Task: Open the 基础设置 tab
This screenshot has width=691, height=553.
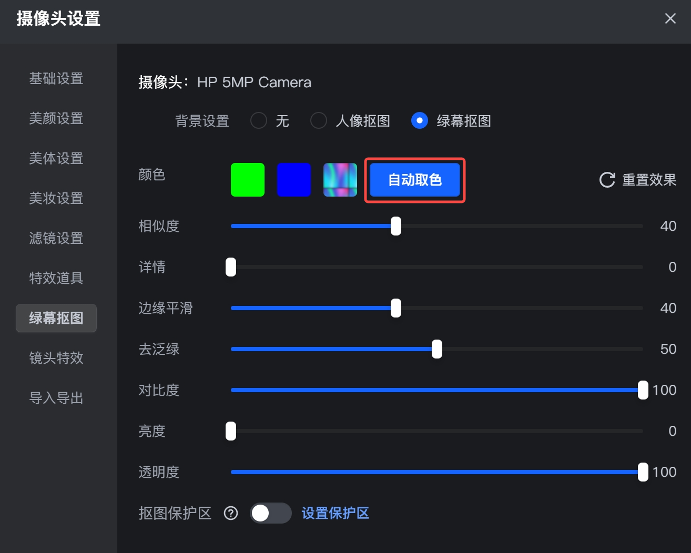Action: [56, 78]
